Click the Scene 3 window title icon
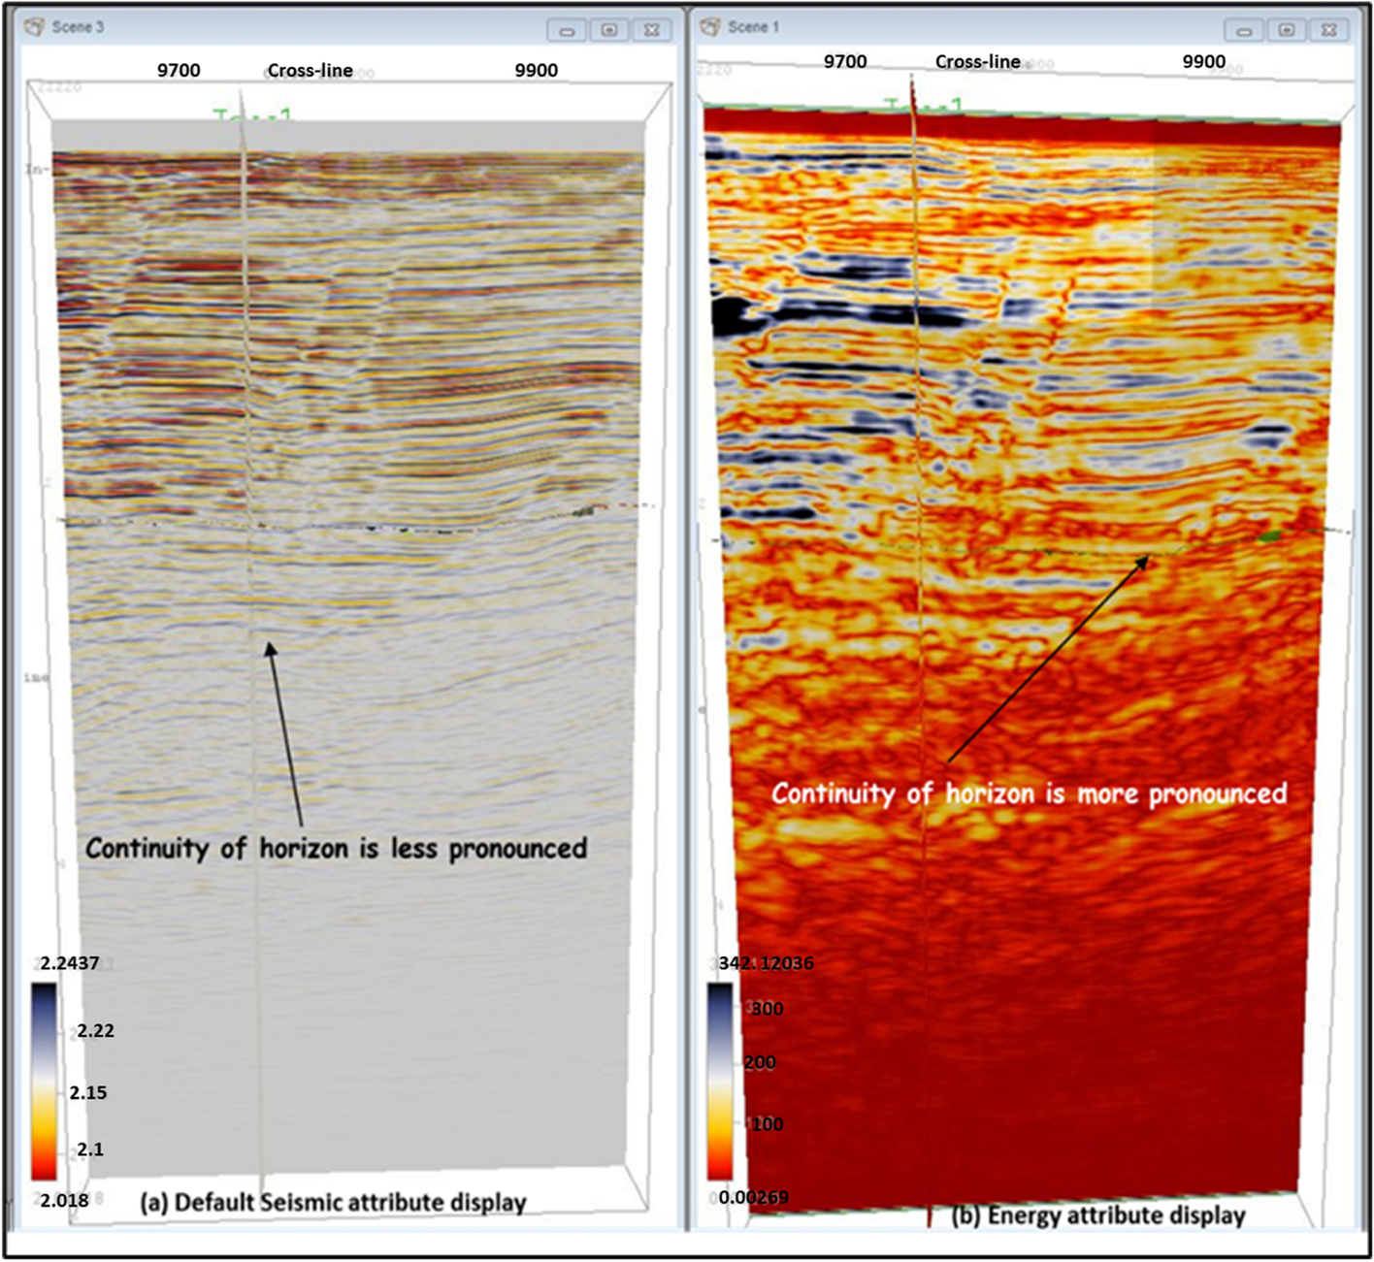1374x1262 pixels. click(35, 26)
